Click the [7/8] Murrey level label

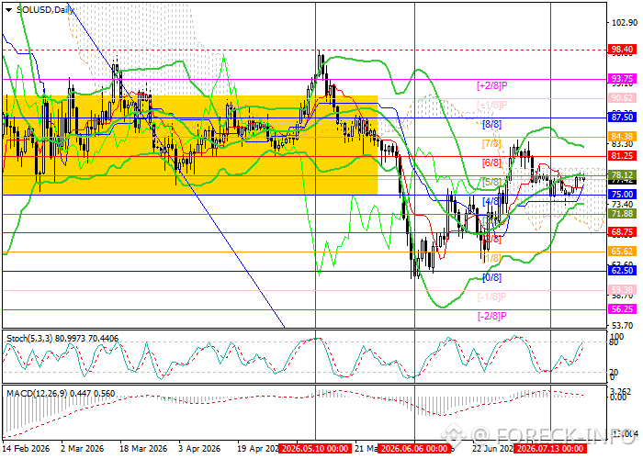[491, 143]
